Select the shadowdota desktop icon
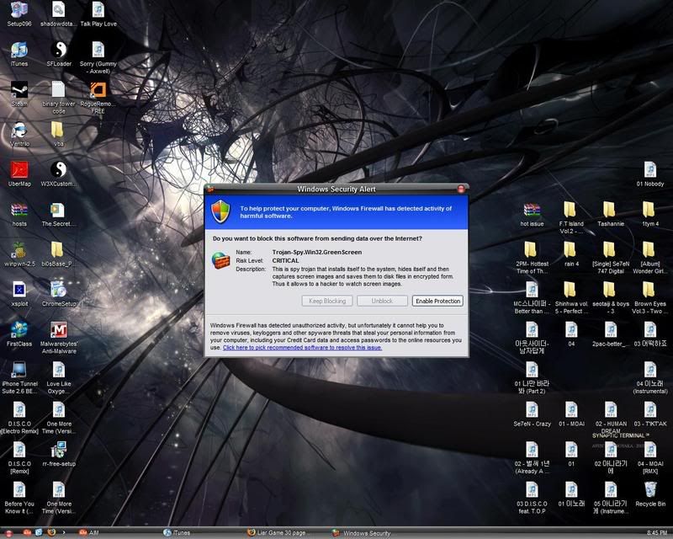Image resolution: width=673 pixels, height=539 pixels. tap(59, 9)
